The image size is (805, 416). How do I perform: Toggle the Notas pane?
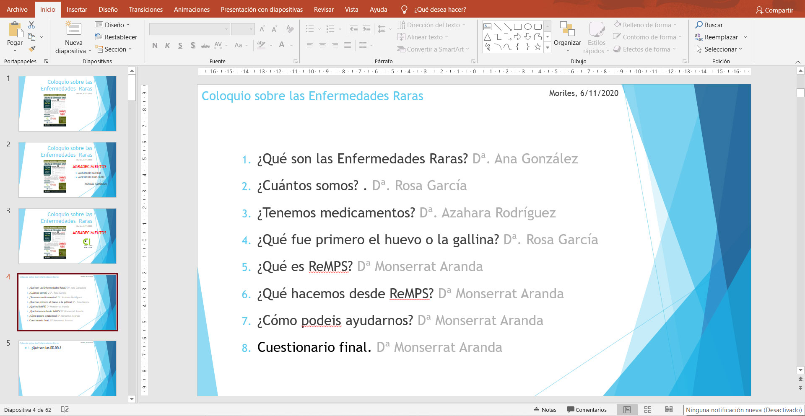point(545,410)
